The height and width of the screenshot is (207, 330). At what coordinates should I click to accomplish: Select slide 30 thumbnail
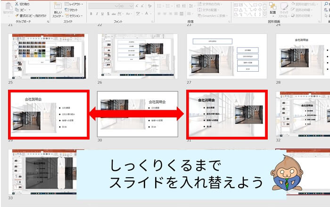pyautogui.click(x=137, y=114)
